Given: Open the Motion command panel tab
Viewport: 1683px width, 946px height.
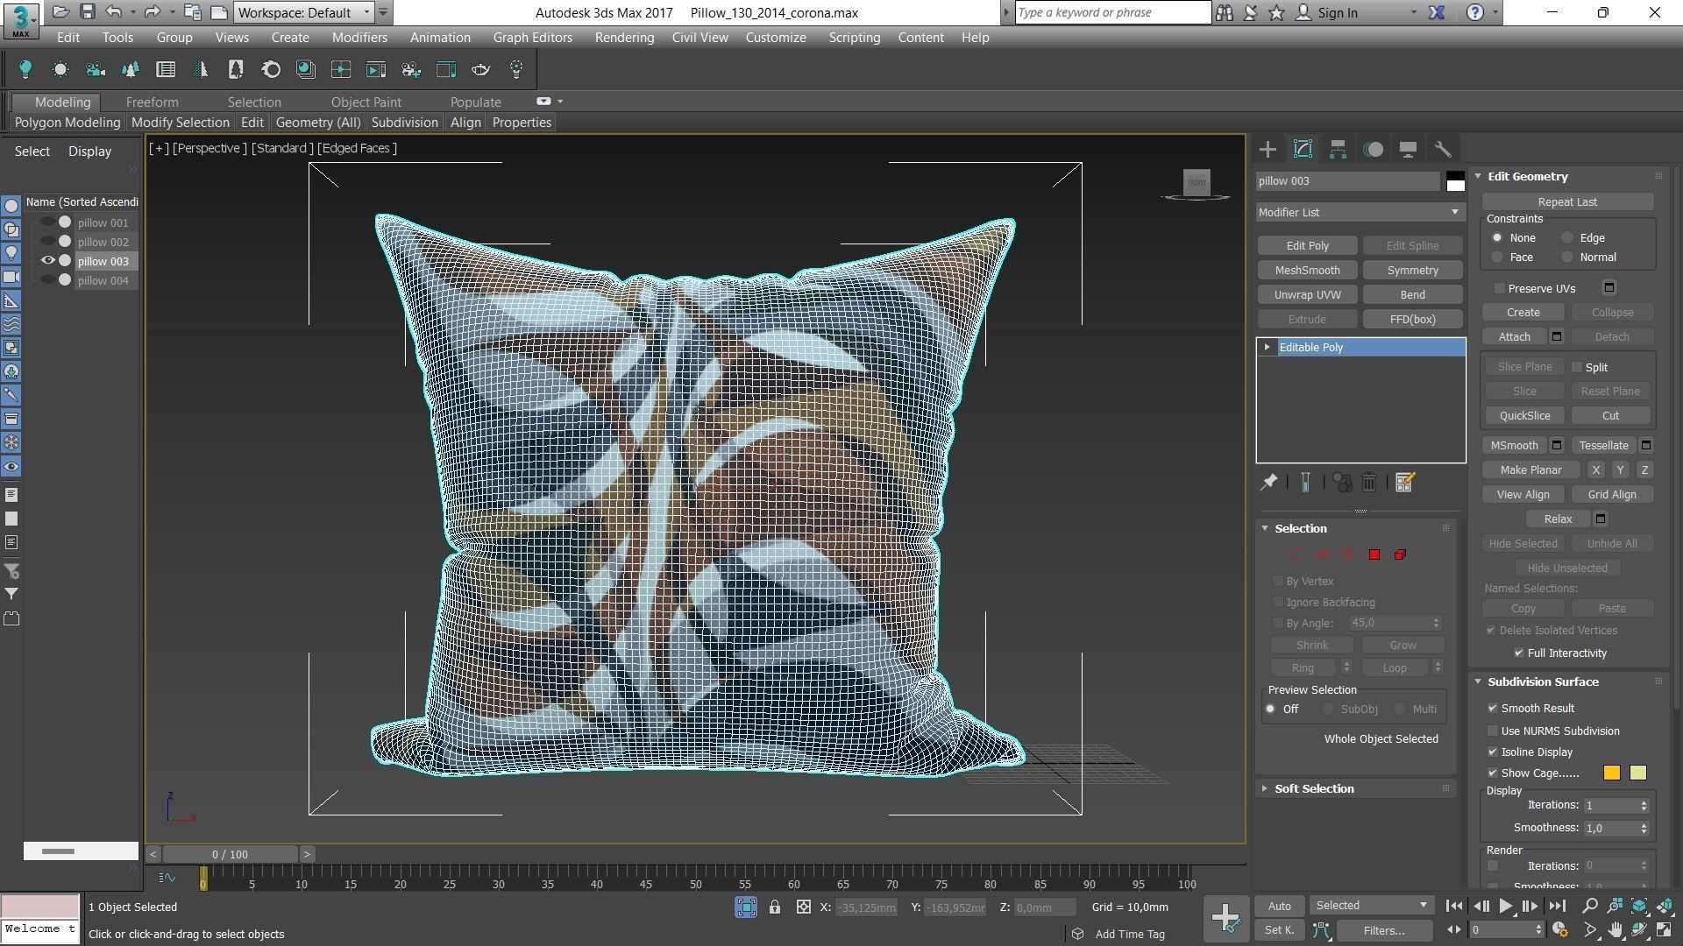Looking at the screenshot, I should coord(1373,150).
